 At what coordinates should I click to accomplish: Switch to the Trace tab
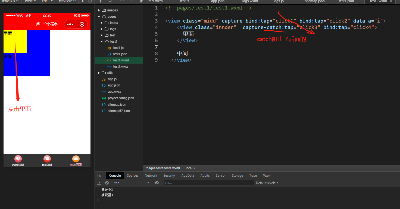tap(253, 176)
